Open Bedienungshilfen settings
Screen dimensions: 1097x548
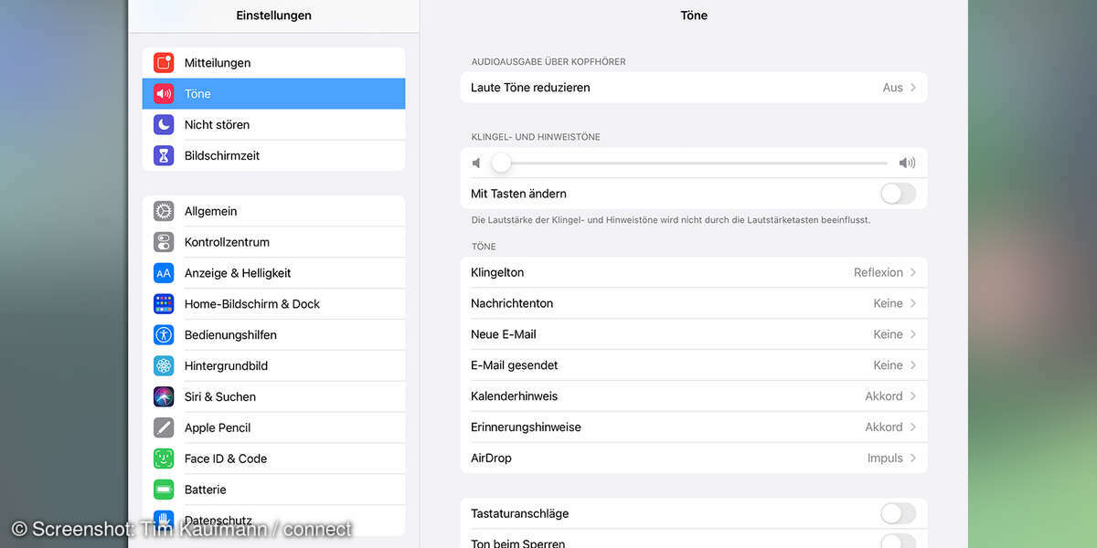click(x=273, y=334)
